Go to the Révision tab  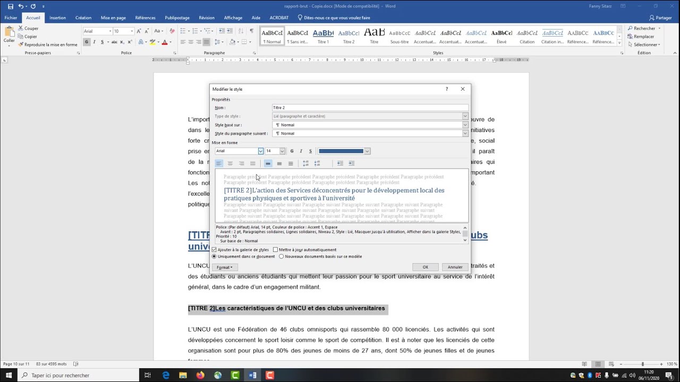[x=207, y=18]
